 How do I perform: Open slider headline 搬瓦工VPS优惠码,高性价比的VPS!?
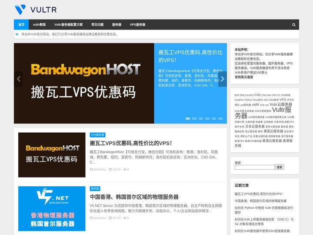pos(190,56)
